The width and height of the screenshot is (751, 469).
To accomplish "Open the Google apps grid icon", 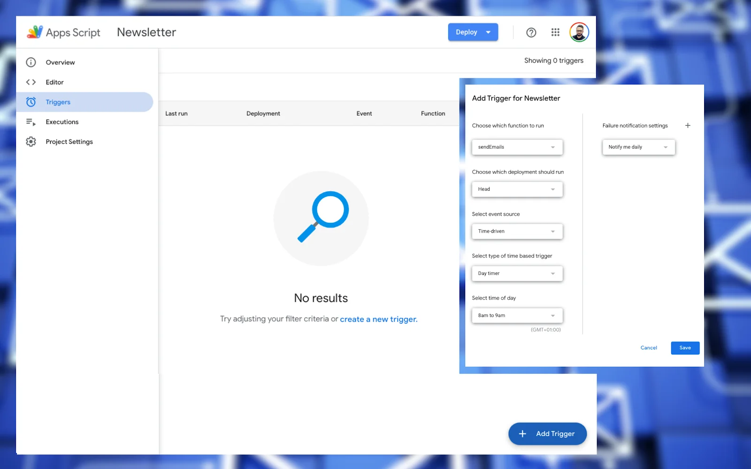I will (x=555, y=32).
